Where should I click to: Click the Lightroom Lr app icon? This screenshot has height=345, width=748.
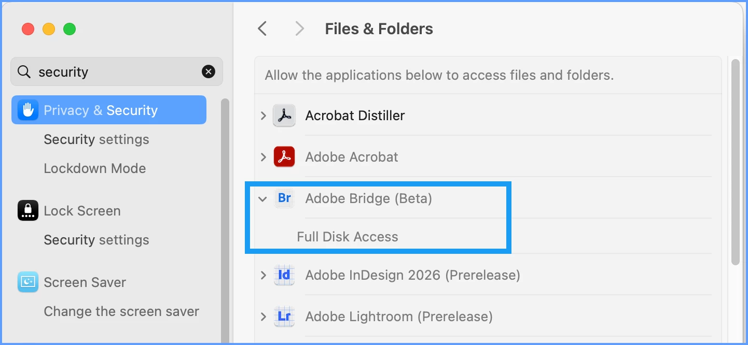(284, 316)
